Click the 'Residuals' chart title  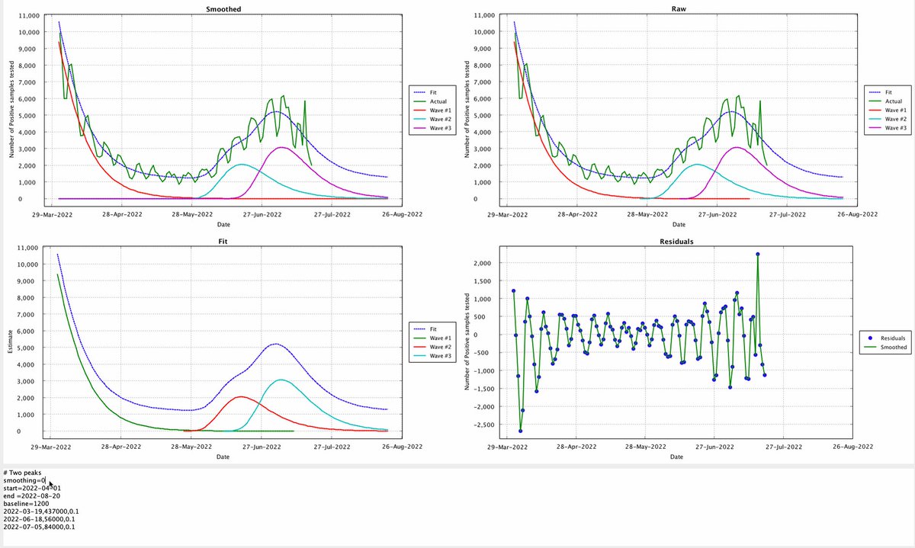677,241
